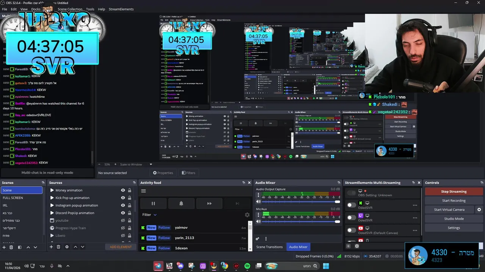Open options for Kick OdedSVR destination
The image size is (485, 272).
click(415, 206)
